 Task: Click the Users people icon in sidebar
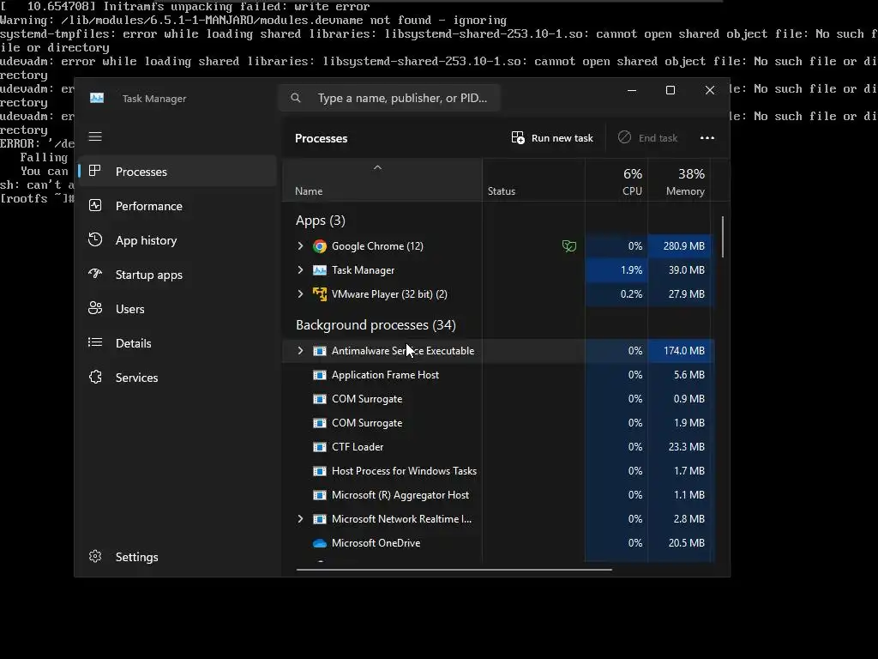click(95, 308)
